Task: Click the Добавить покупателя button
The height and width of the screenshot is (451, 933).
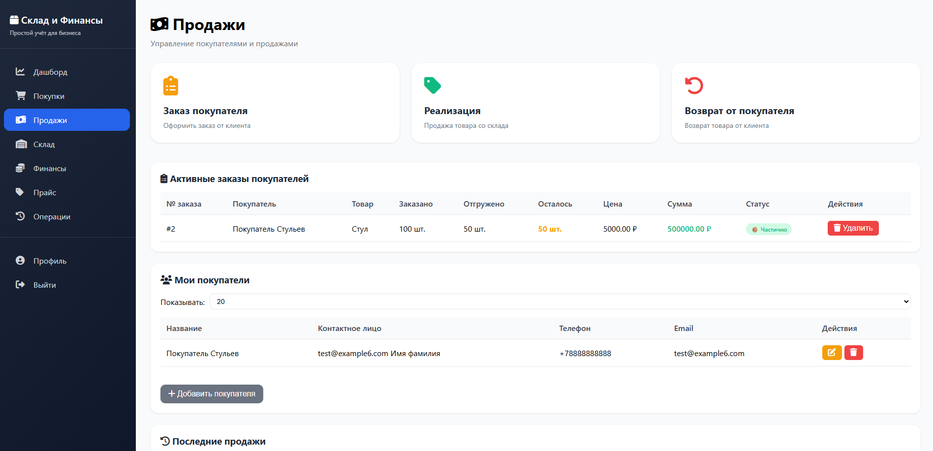Action: (212, 394)
